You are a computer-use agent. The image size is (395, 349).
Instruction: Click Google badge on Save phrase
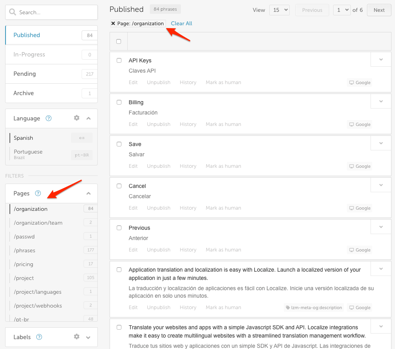coord(360,166)
